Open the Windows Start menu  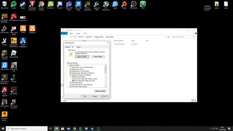click(3, 128)
